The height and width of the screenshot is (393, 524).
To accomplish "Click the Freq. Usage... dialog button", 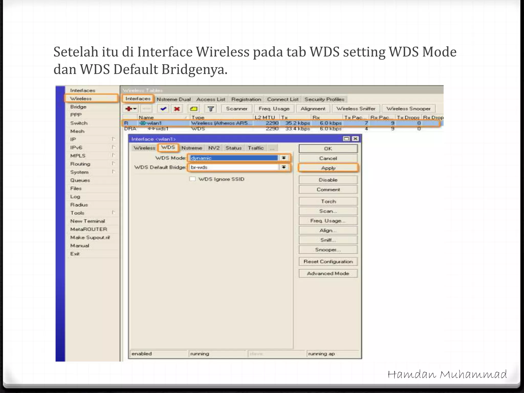I will 328,221.
